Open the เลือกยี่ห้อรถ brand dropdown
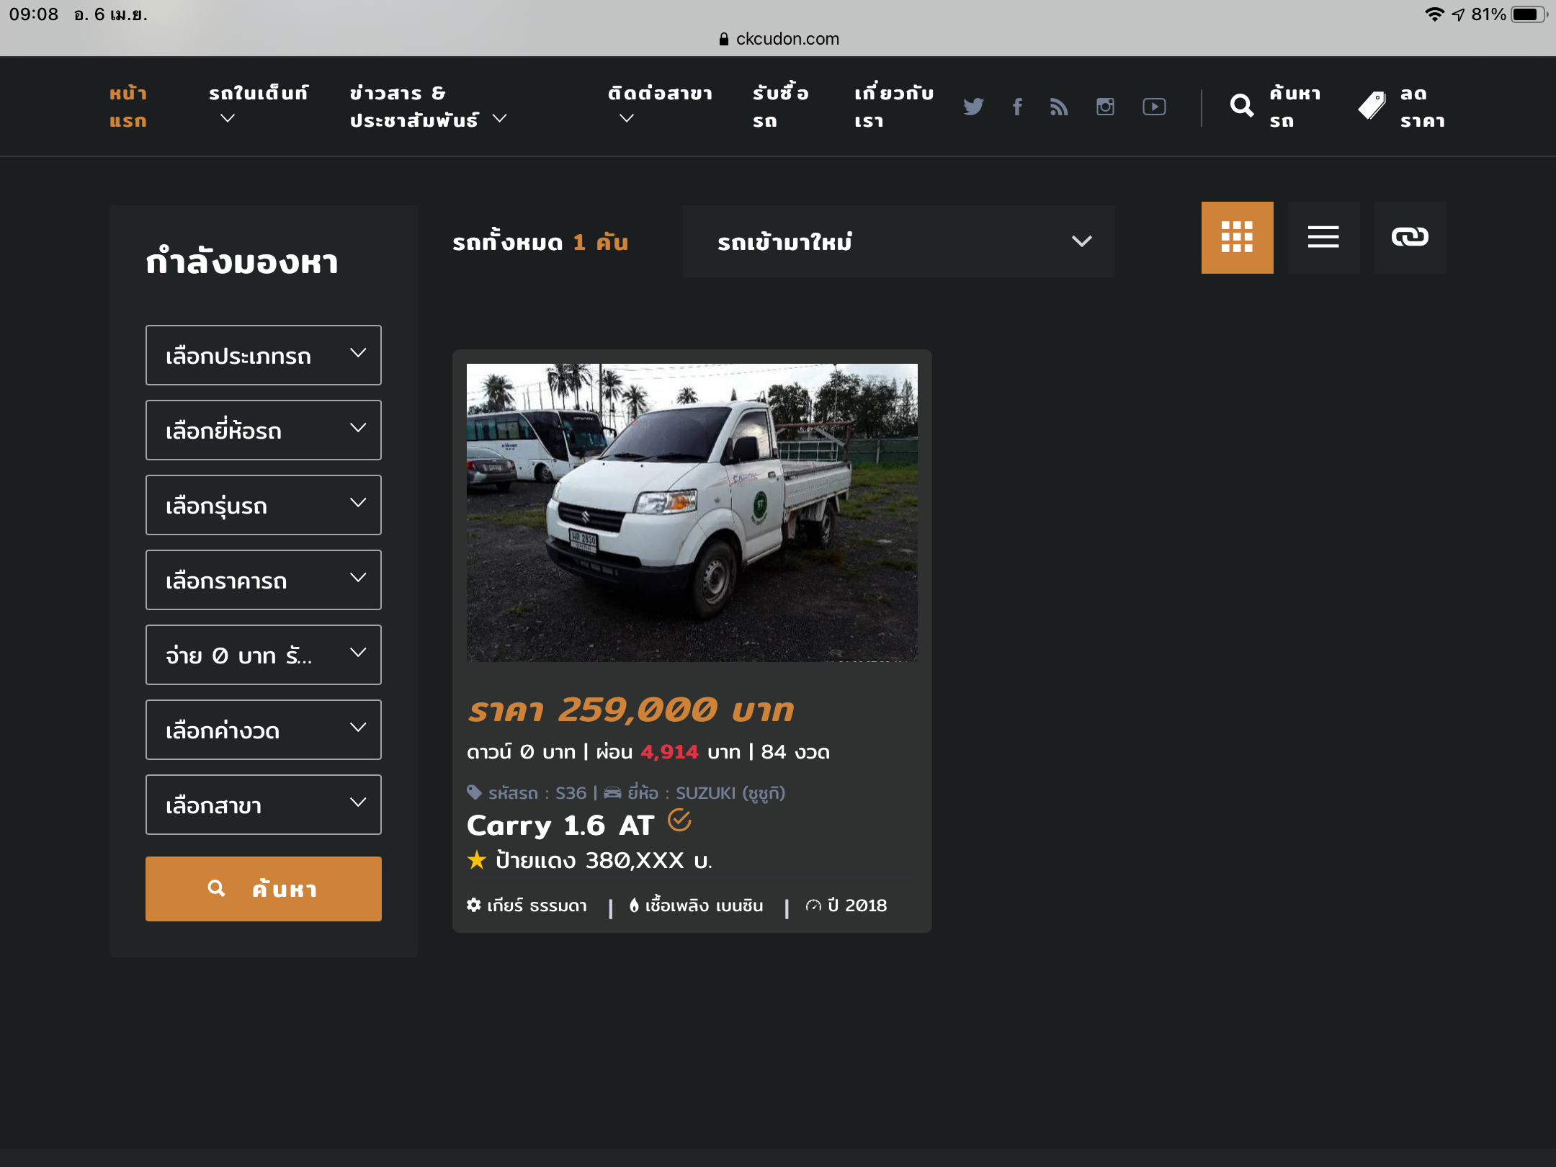1556x1167 pixels. pos(263,430)
